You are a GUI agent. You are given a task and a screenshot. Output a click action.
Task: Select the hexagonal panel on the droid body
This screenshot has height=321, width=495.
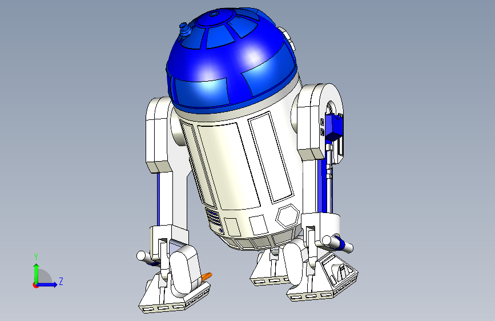coord(288,216)
